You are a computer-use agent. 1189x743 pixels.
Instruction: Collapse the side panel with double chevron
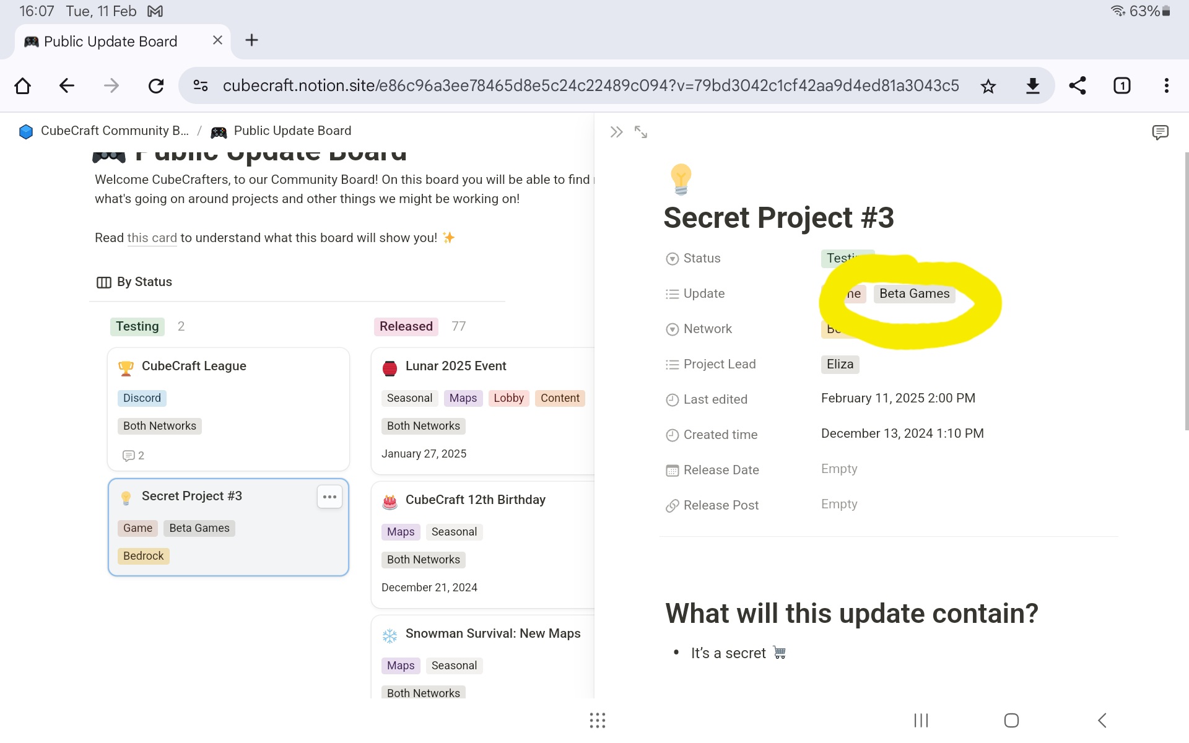[x=616, y=132]
